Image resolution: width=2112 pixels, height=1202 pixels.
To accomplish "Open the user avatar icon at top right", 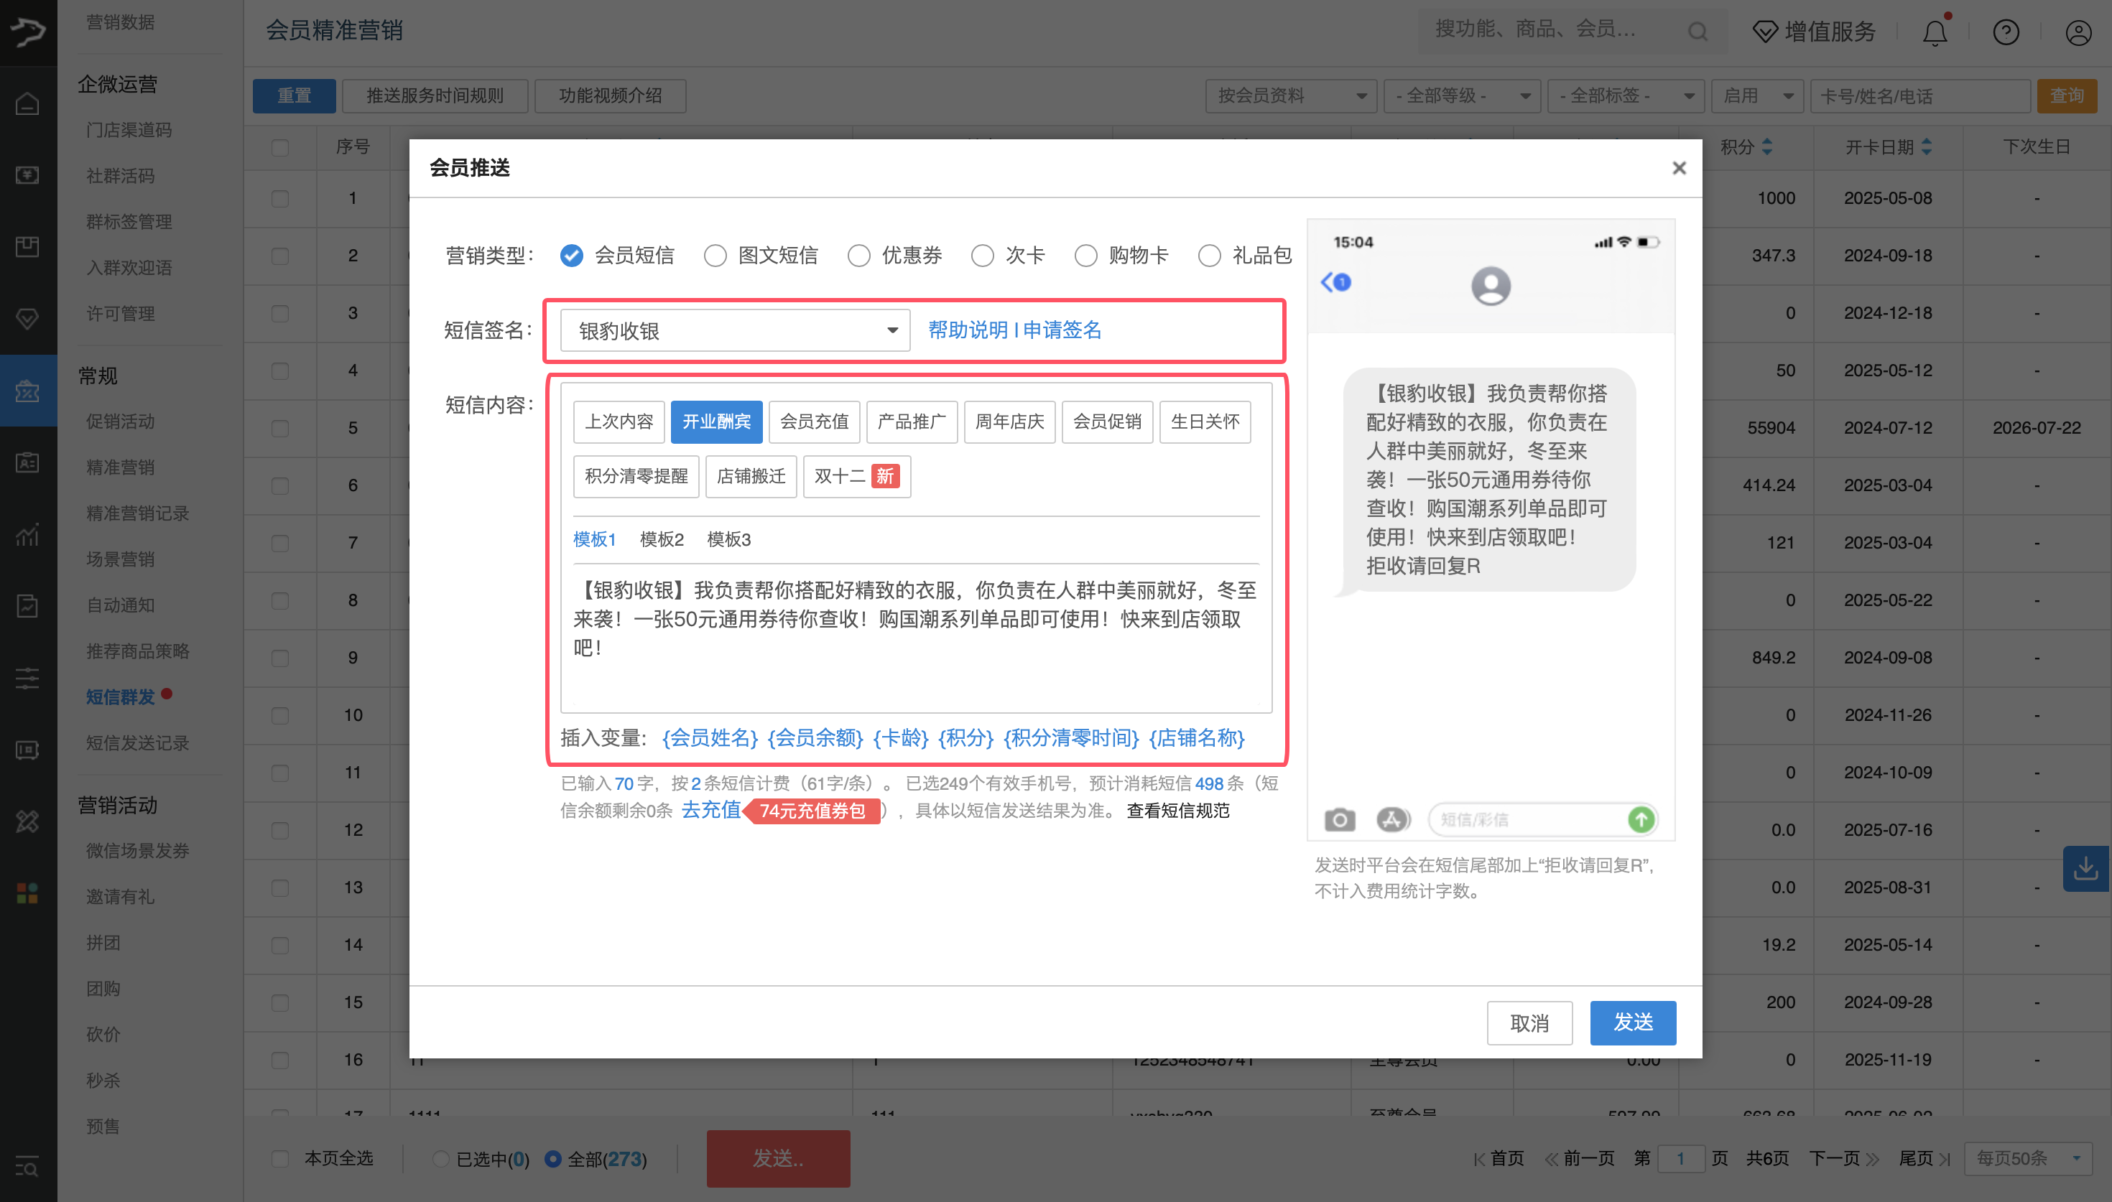I will [x=2078, y=33].
